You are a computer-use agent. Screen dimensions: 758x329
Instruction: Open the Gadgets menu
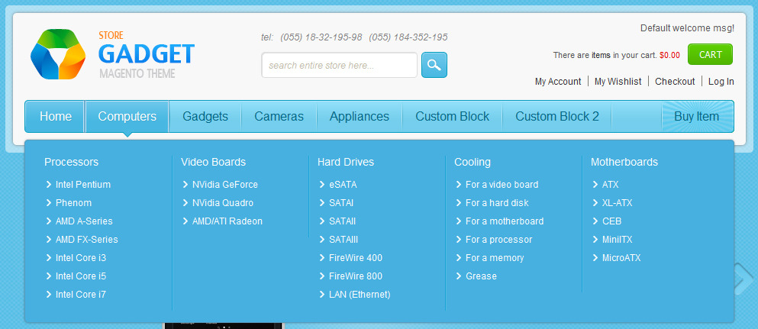[x=205, y=117]
